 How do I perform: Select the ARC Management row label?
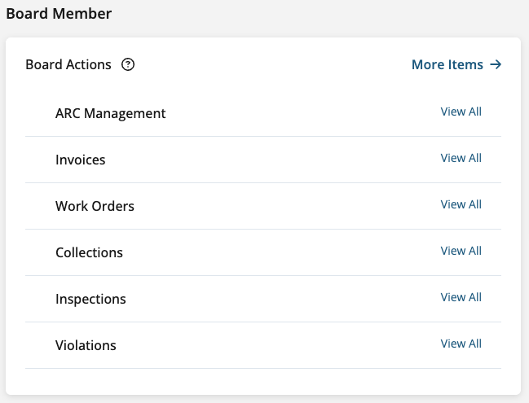coord(110,114)
